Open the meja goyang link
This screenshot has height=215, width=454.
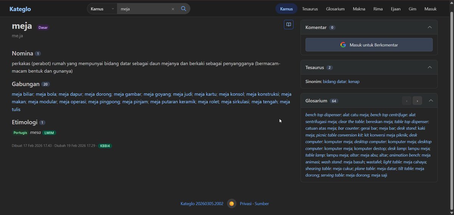point(157,94)
